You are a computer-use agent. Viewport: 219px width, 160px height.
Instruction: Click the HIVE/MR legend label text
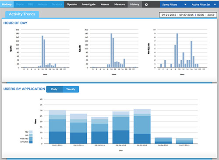(x=24, y=142)
